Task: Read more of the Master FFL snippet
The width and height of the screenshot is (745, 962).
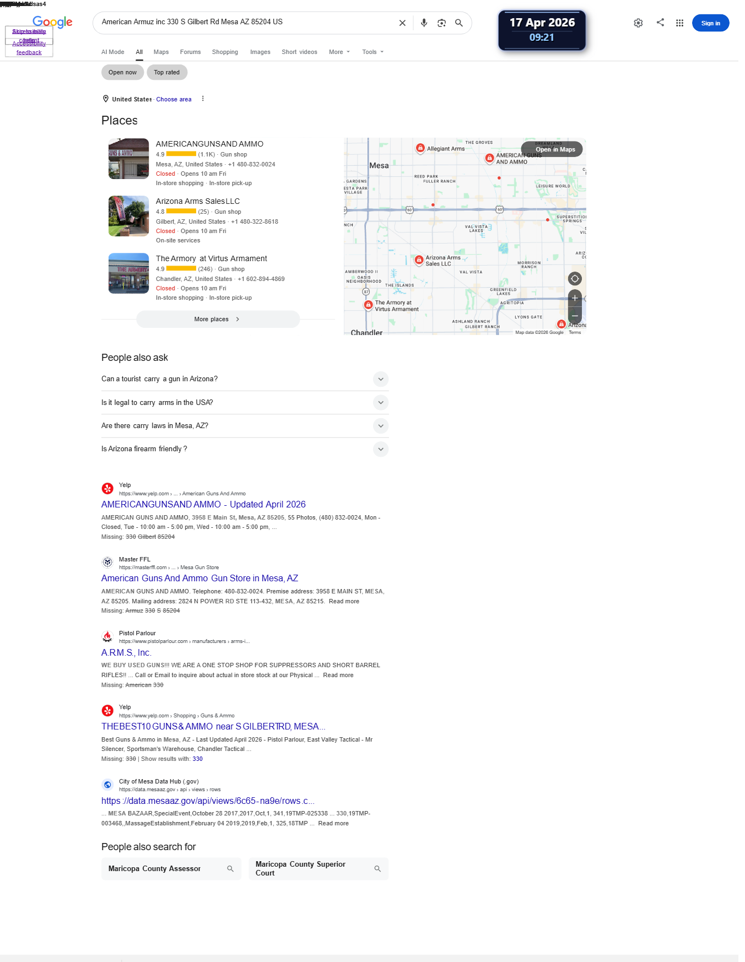Action: (x=344, y=601)
